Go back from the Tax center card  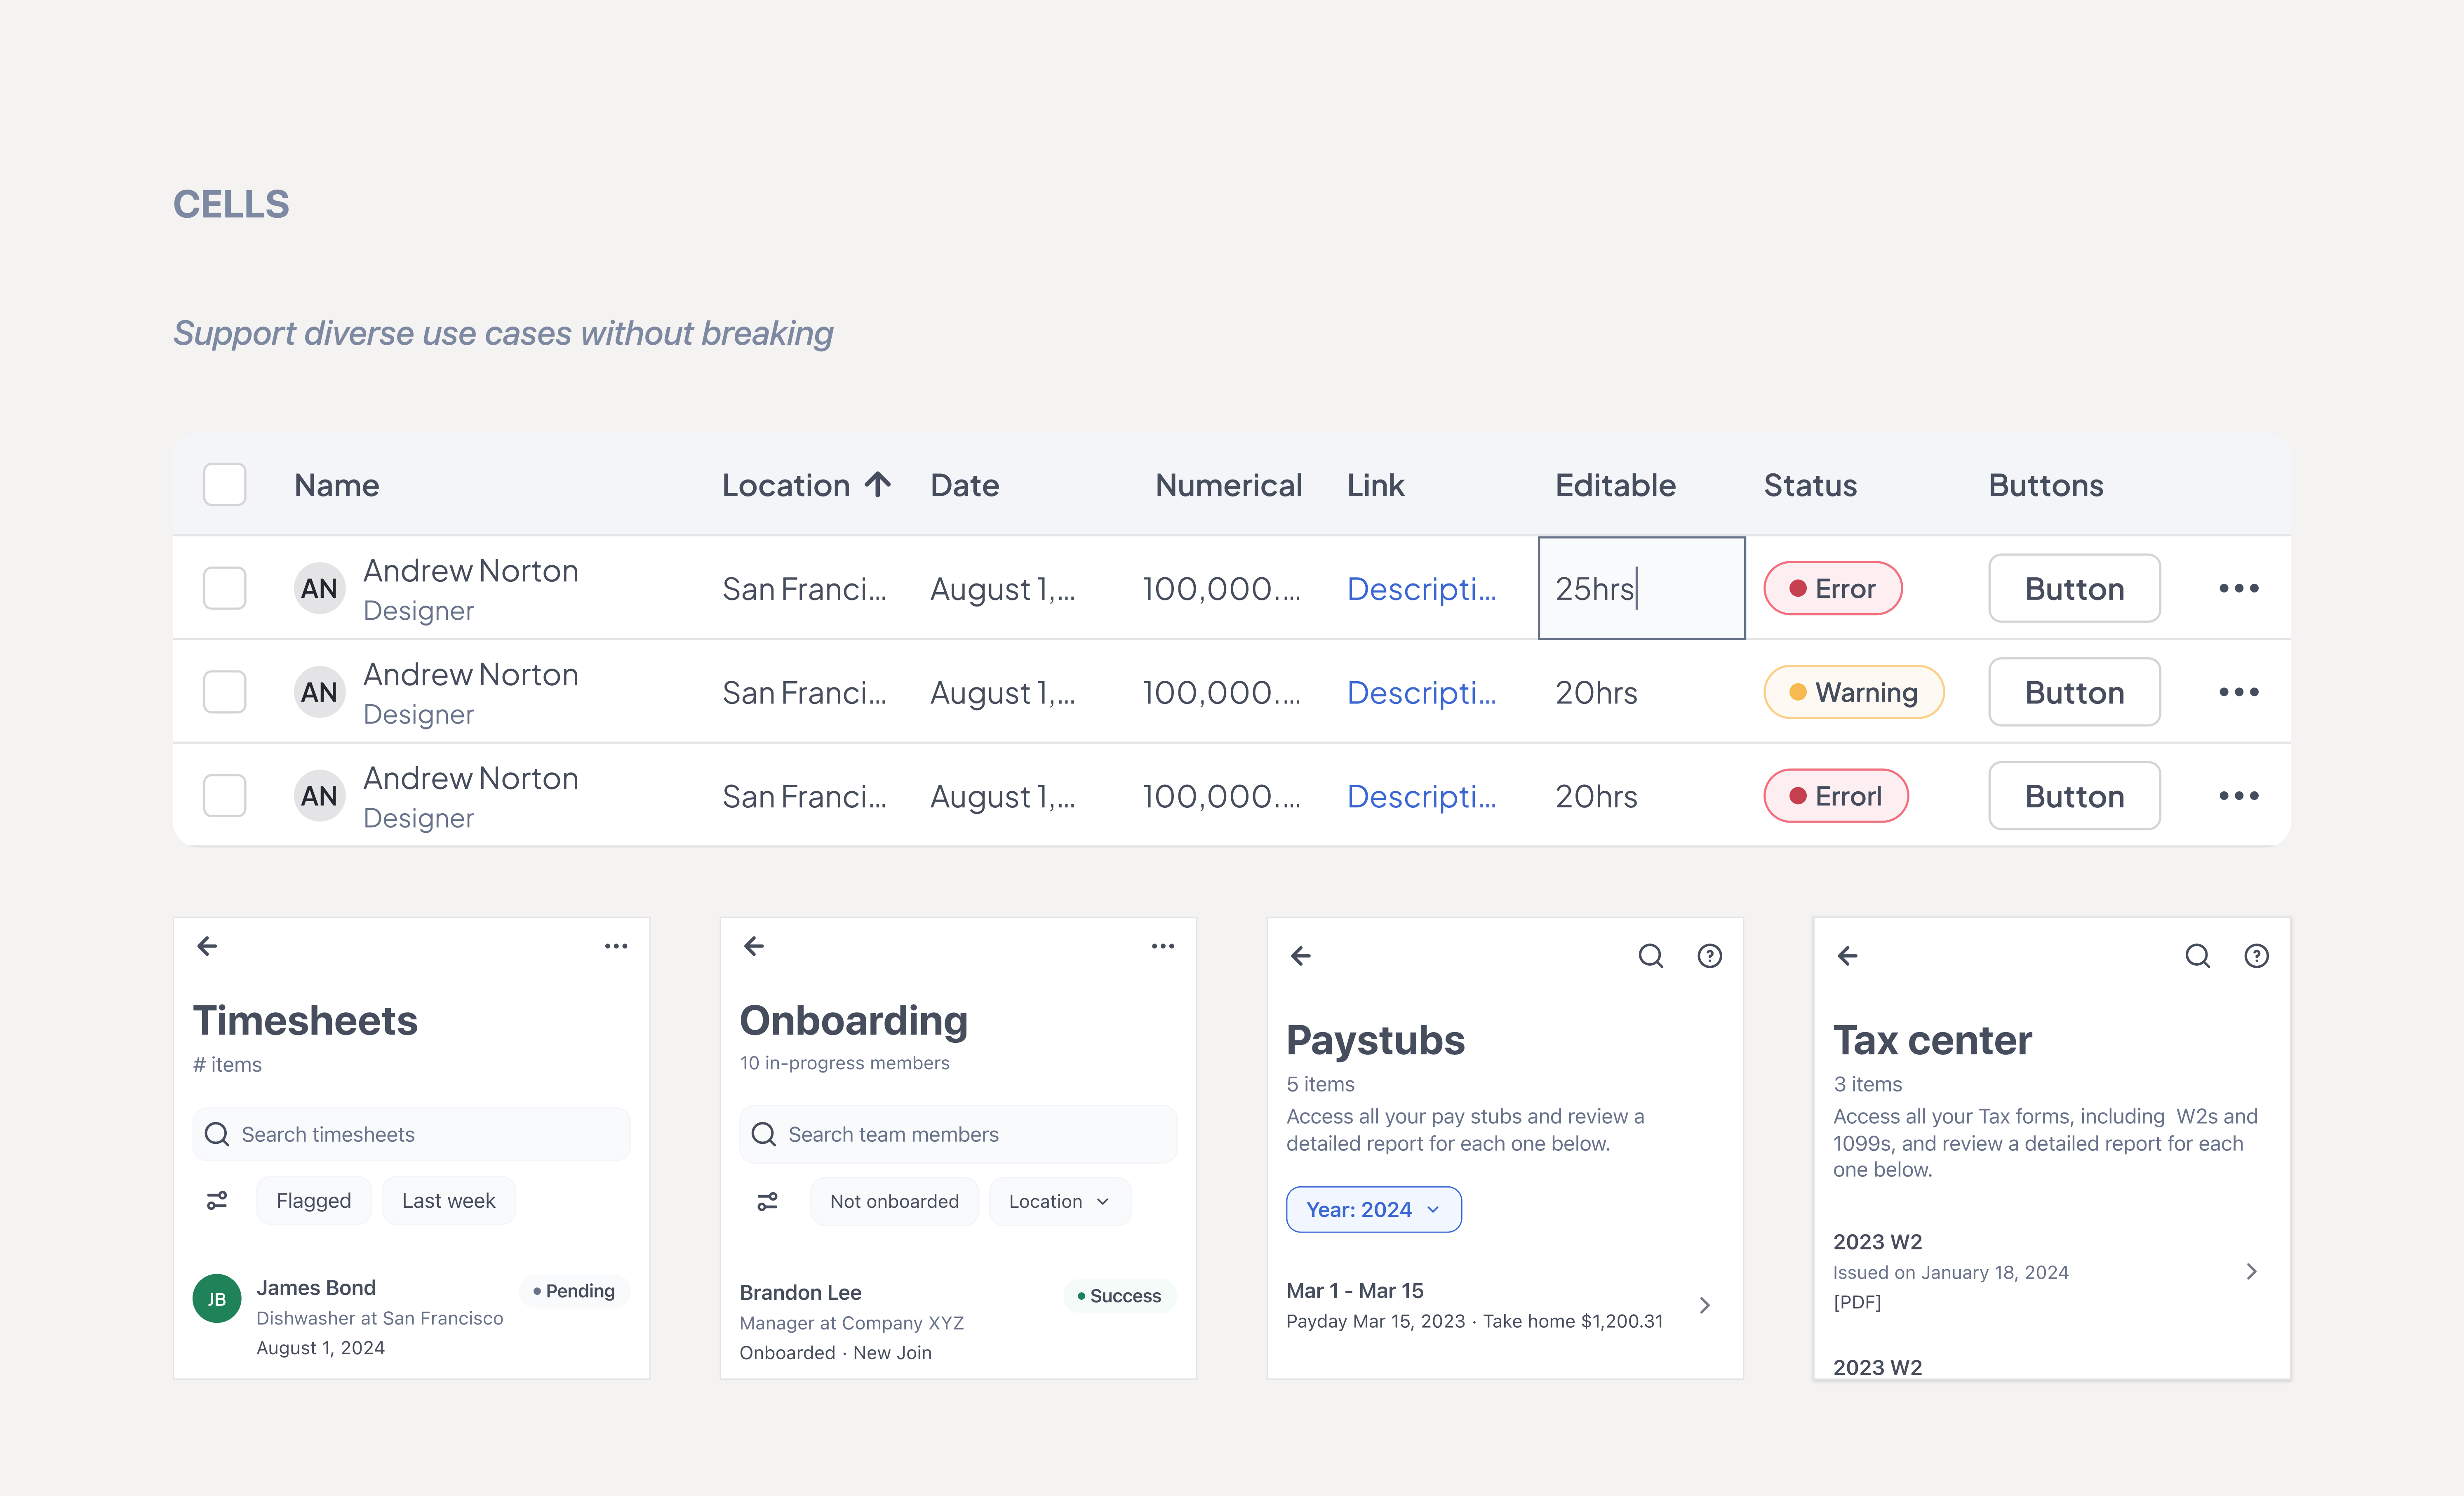pos(1848,956)
